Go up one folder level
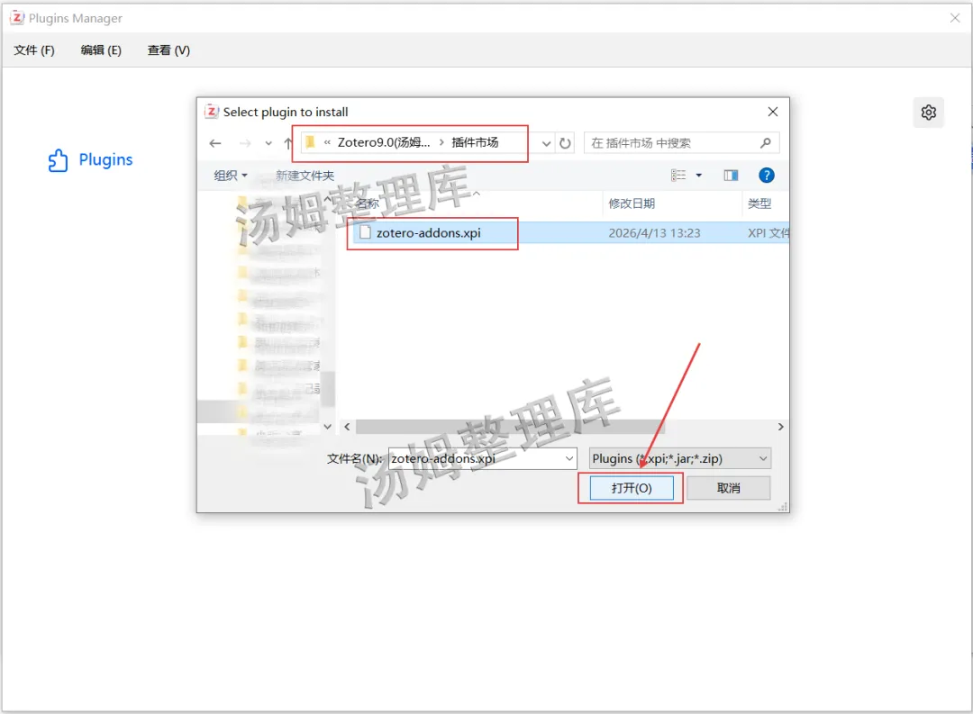The height and width of the screenshot is (714, 973). [288, 143]
